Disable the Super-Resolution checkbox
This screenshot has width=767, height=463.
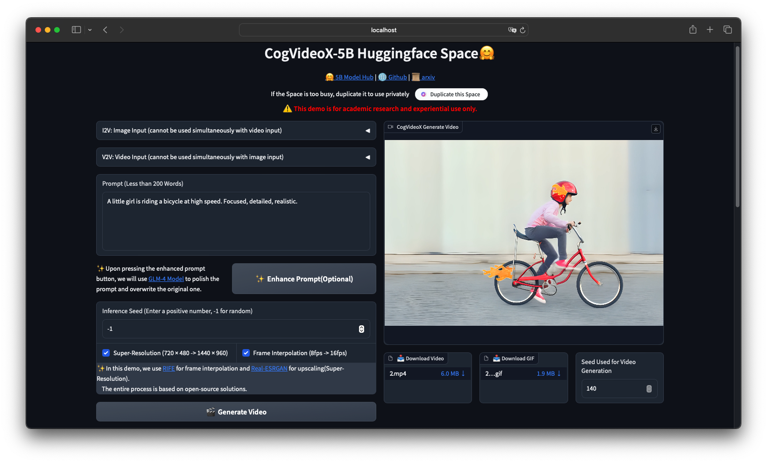(x=106, y=353)
